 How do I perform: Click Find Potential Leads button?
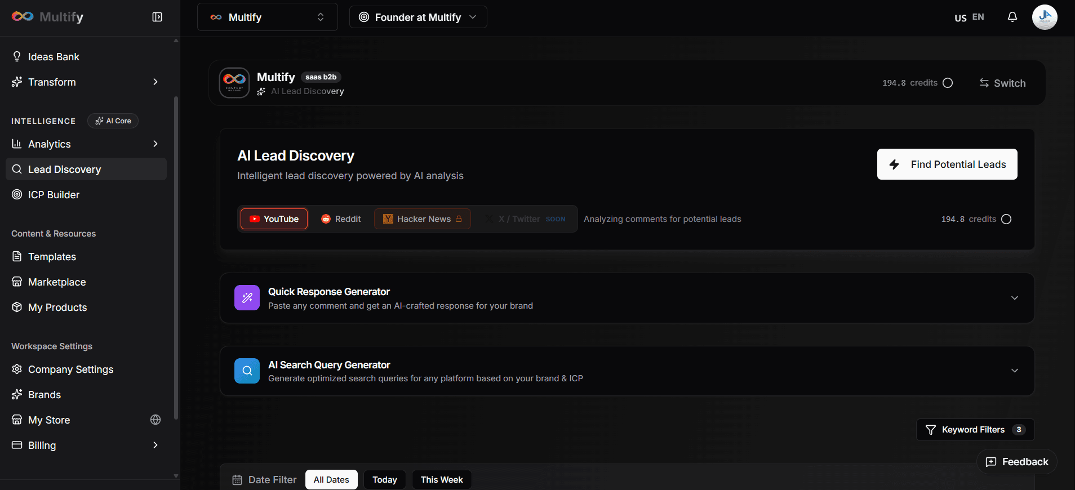[x=947, y=164]
